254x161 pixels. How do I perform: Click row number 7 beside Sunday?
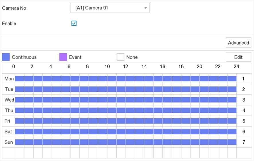click(x=243, y=142)
